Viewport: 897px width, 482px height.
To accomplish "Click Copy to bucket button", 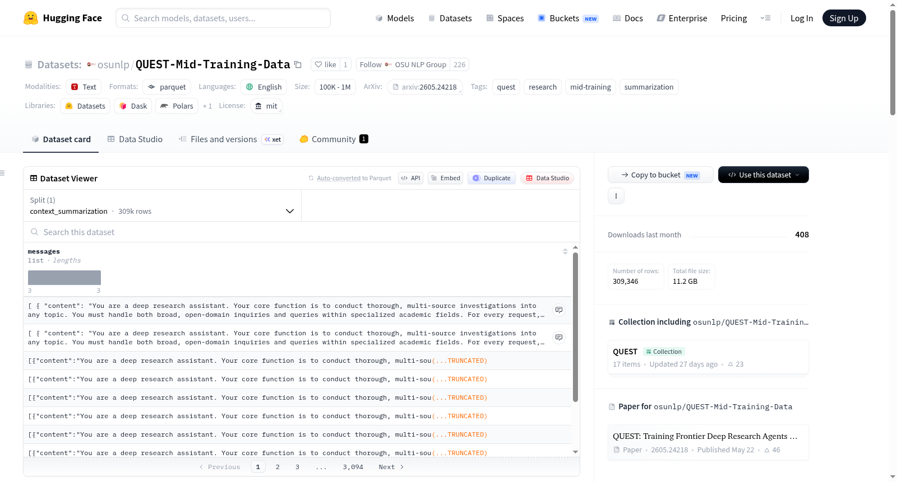I will click(x=660, y=175).
